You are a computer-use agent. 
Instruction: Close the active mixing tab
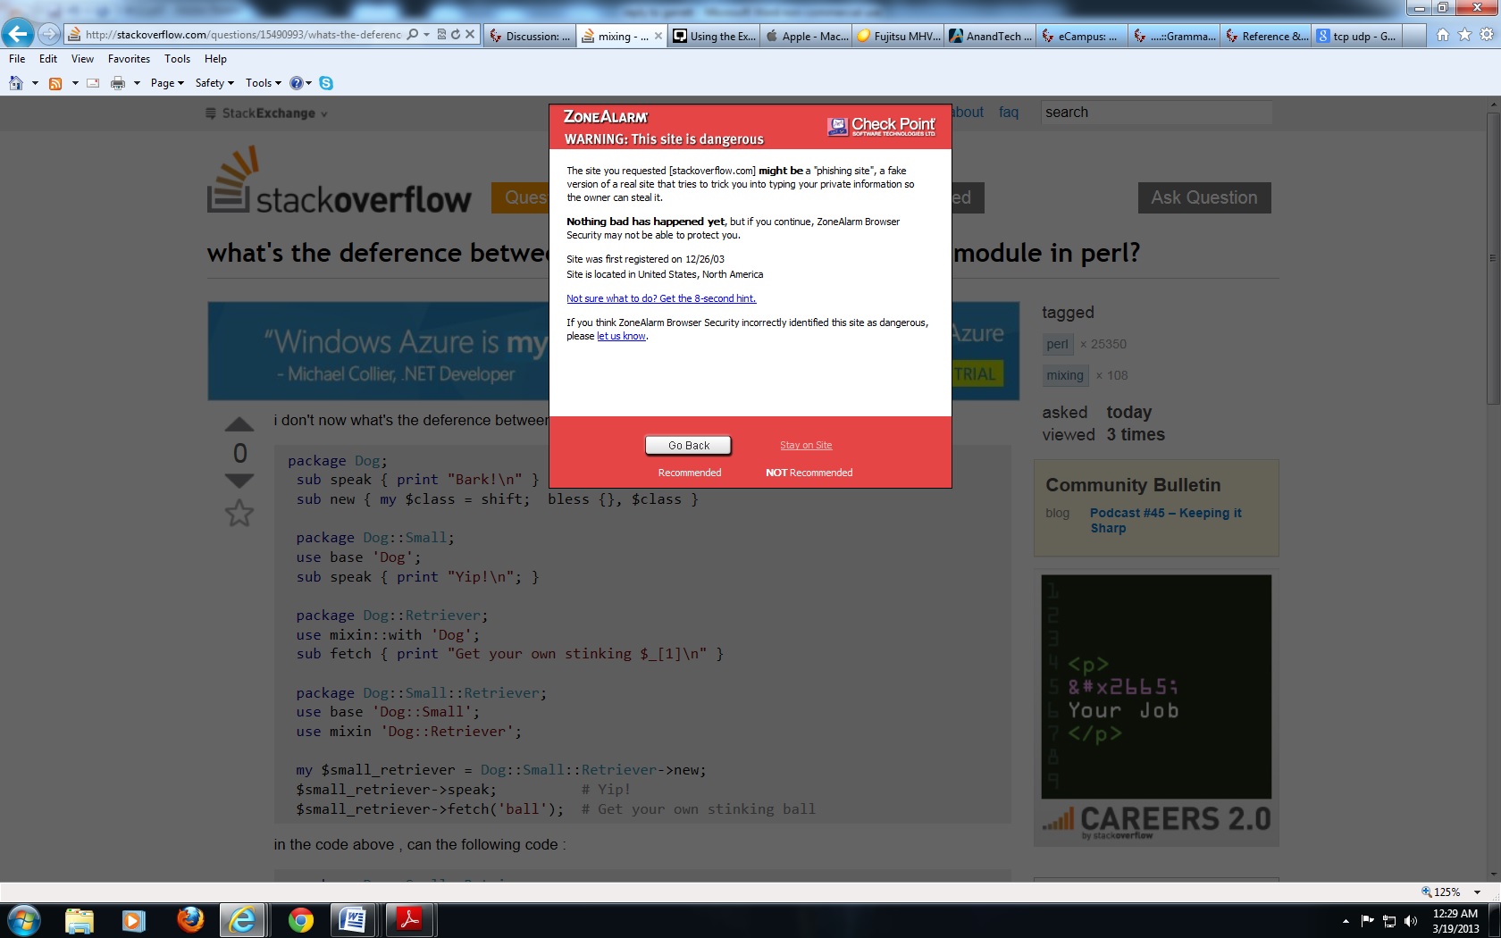click(x=658, y=36)
